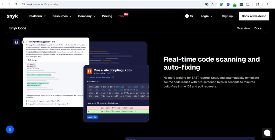
Task: Open the Pricing menu item
Action: (107, 16)
